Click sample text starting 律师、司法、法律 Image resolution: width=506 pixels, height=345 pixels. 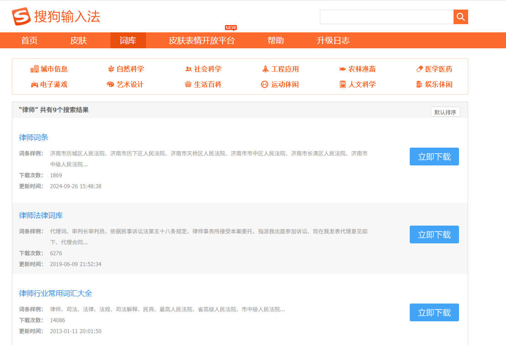pyautogui.click(x=167, y=309)
